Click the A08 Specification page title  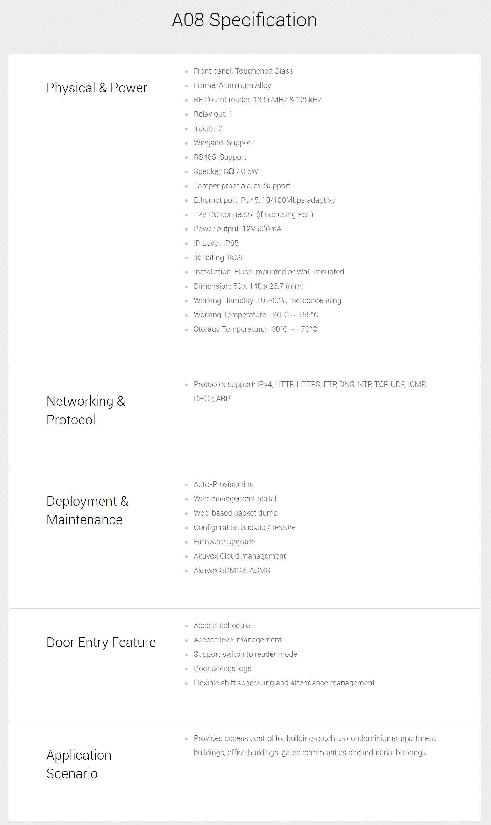pyautogui.click(x=245, y=20)
